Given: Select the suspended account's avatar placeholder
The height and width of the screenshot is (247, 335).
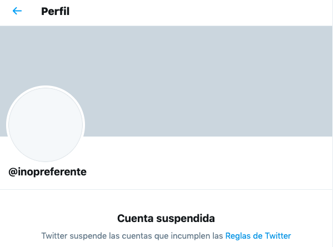Looking at the screenshot, I should tap(45, 124).
